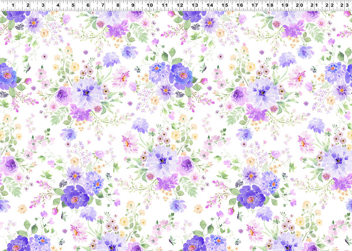Viewport: 352px width, 251px height.
Task: Click the ruler number "4"
Action: click(x=58, y=5)
